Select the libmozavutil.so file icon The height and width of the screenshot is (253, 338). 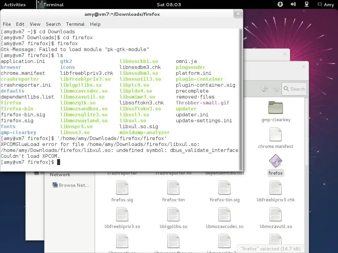point(276,214)
